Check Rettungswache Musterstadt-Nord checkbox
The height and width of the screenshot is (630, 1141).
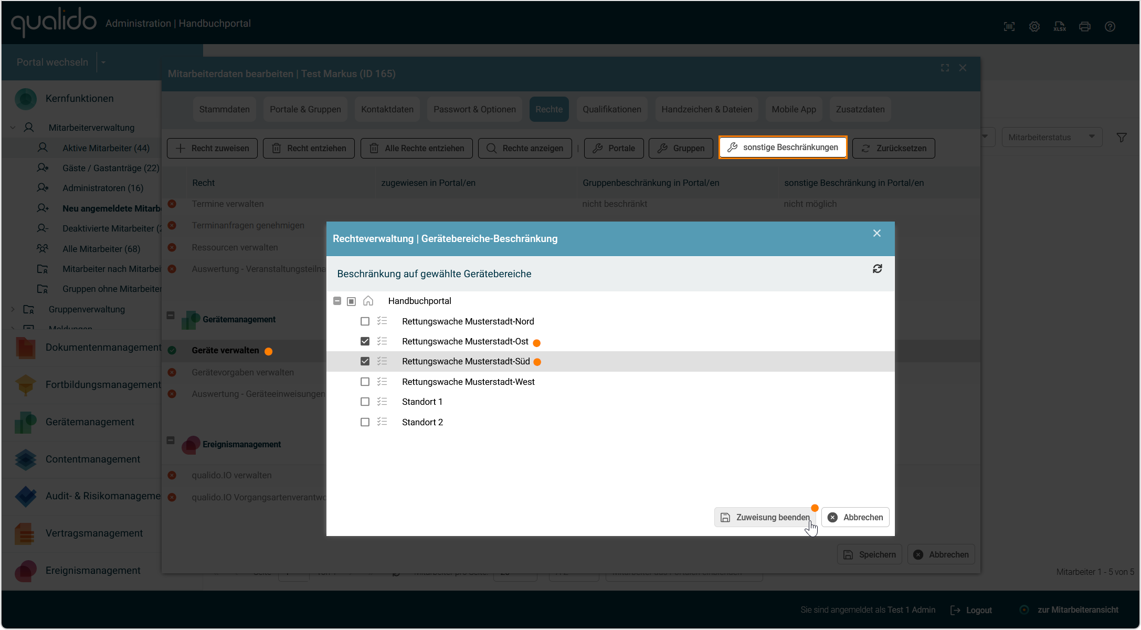coord(365,321)
